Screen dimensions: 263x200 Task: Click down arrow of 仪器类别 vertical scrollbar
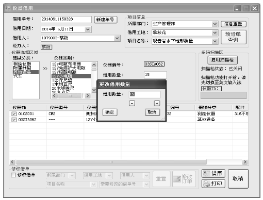(94, 90)
